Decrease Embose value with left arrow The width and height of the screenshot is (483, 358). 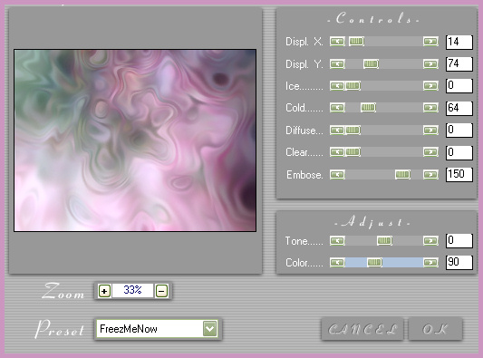(337, 175)
